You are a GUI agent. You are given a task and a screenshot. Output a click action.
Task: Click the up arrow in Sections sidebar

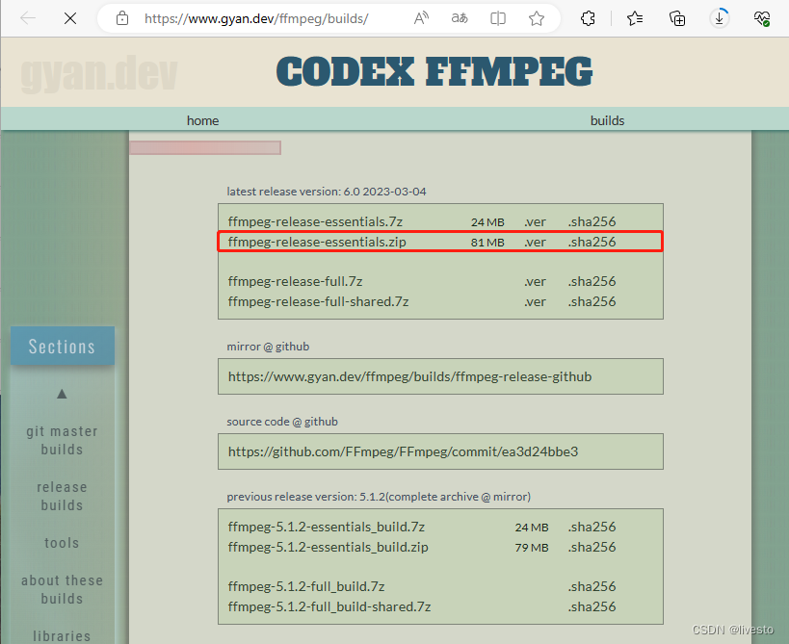62,393
